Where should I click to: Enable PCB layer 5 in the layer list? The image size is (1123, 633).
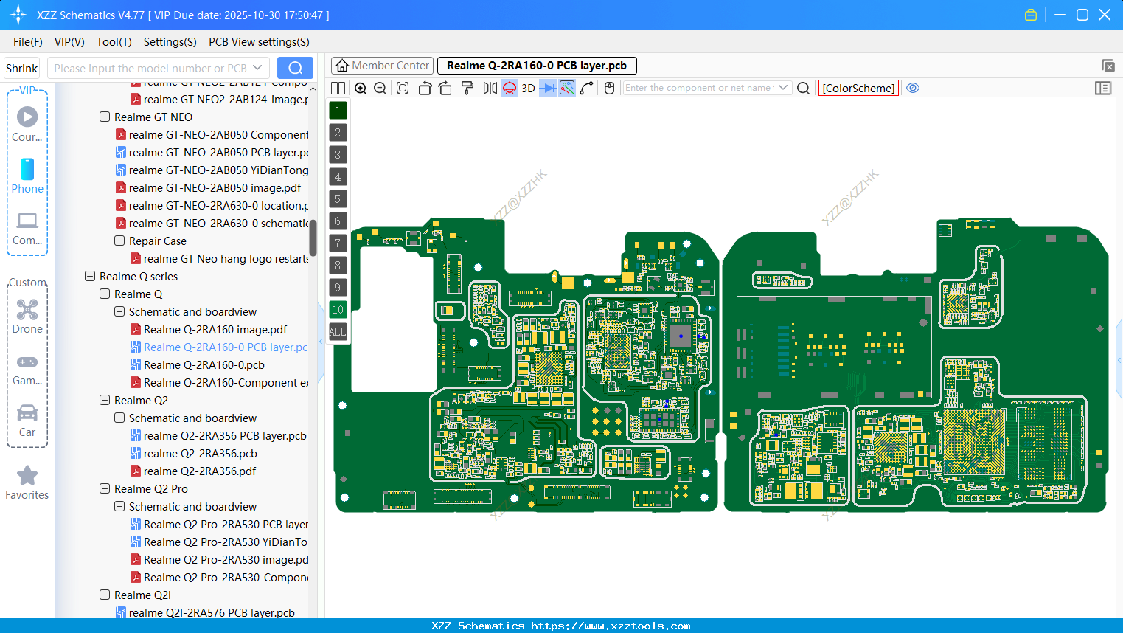coord(337,198)
